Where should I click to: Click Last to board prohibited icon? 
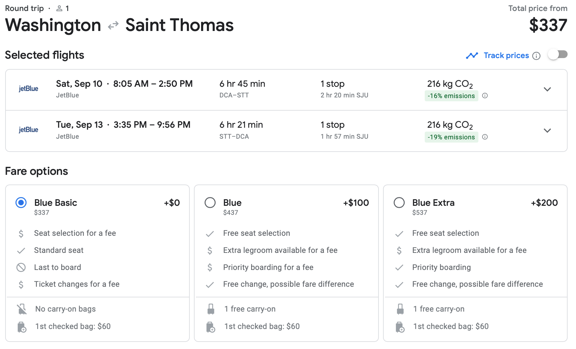(21, 267)
